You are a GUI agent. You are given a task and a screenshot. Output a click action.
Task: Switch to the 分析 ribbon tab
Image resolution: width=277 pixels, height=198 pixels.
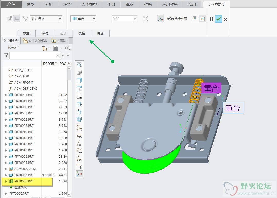point(49,4)
